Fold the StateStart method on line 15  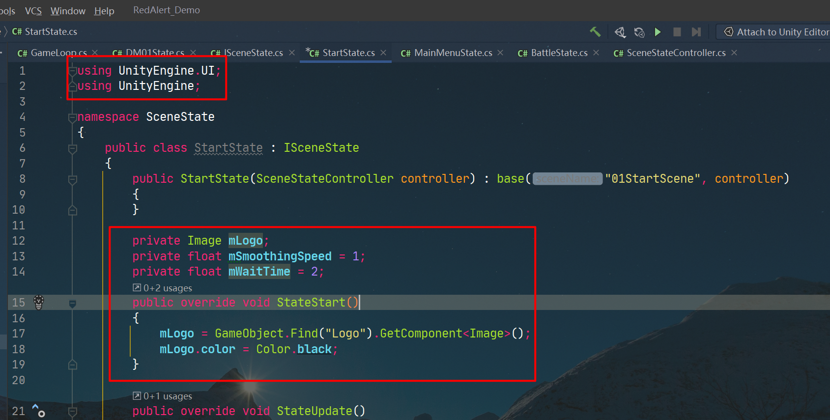point(73,303)
